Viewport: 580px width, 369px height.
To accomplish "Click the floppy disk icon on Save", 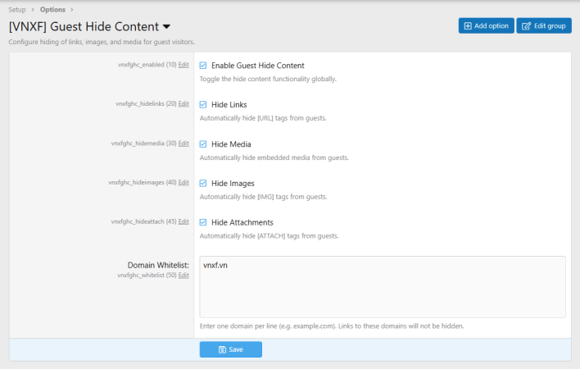I will click(222, 349).
